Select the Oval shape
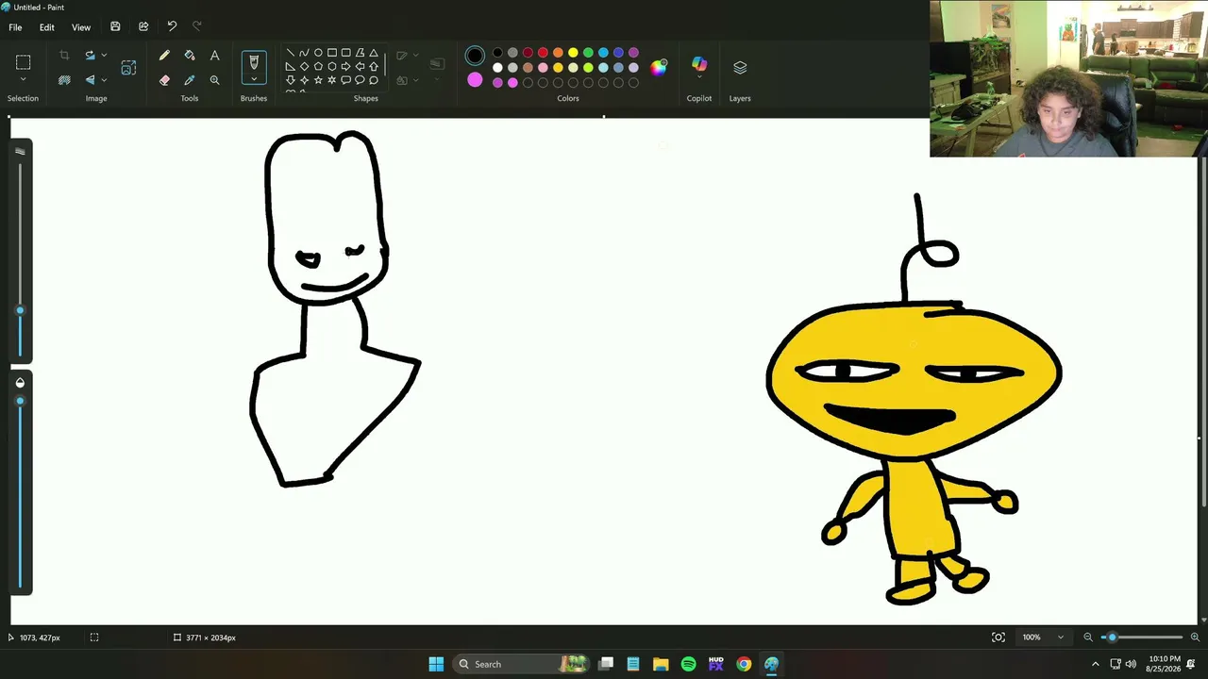1208x679 pixels. 318,53
